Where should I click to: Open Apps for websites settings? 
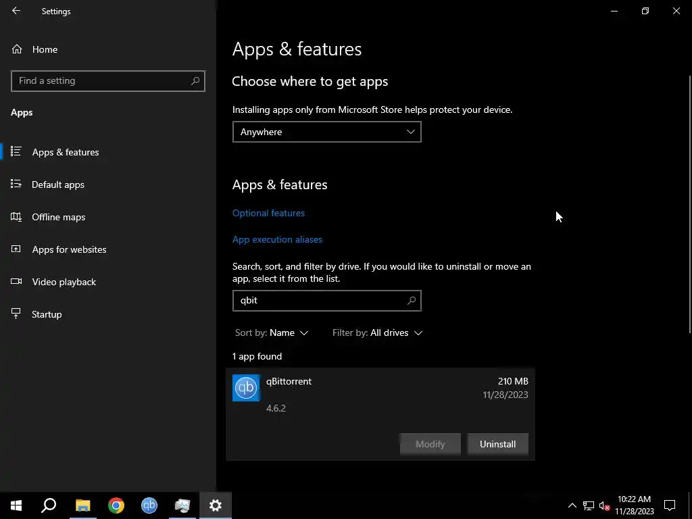pyautogui.click(x=69, y=249)
